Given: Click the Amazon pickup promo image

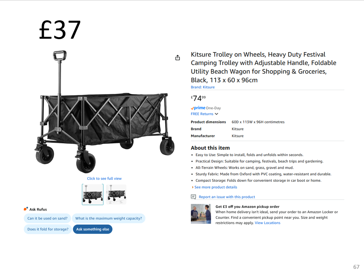Looking at the screenshot, I should tap(201, 214).
